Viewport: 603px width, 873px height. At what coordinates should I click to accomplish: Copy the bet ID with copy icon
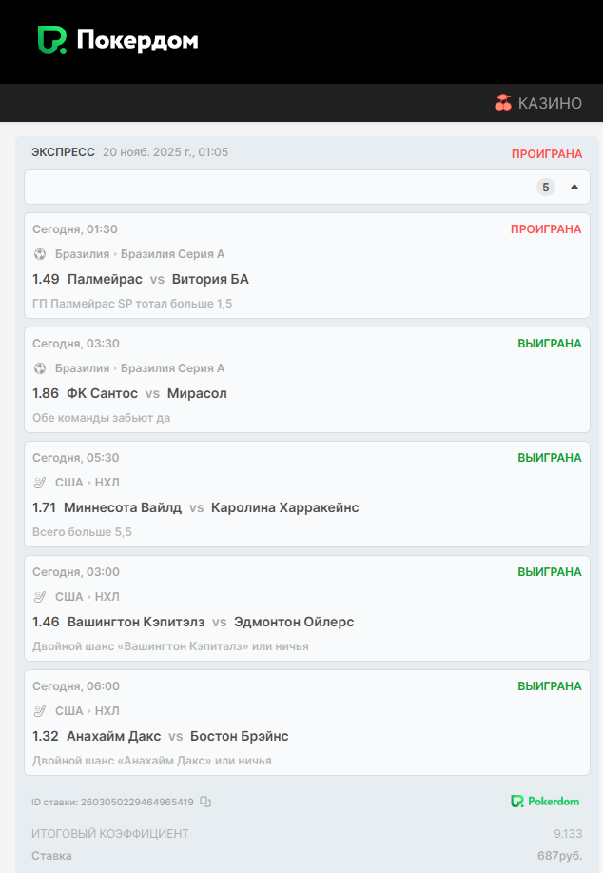pos(205,802)
